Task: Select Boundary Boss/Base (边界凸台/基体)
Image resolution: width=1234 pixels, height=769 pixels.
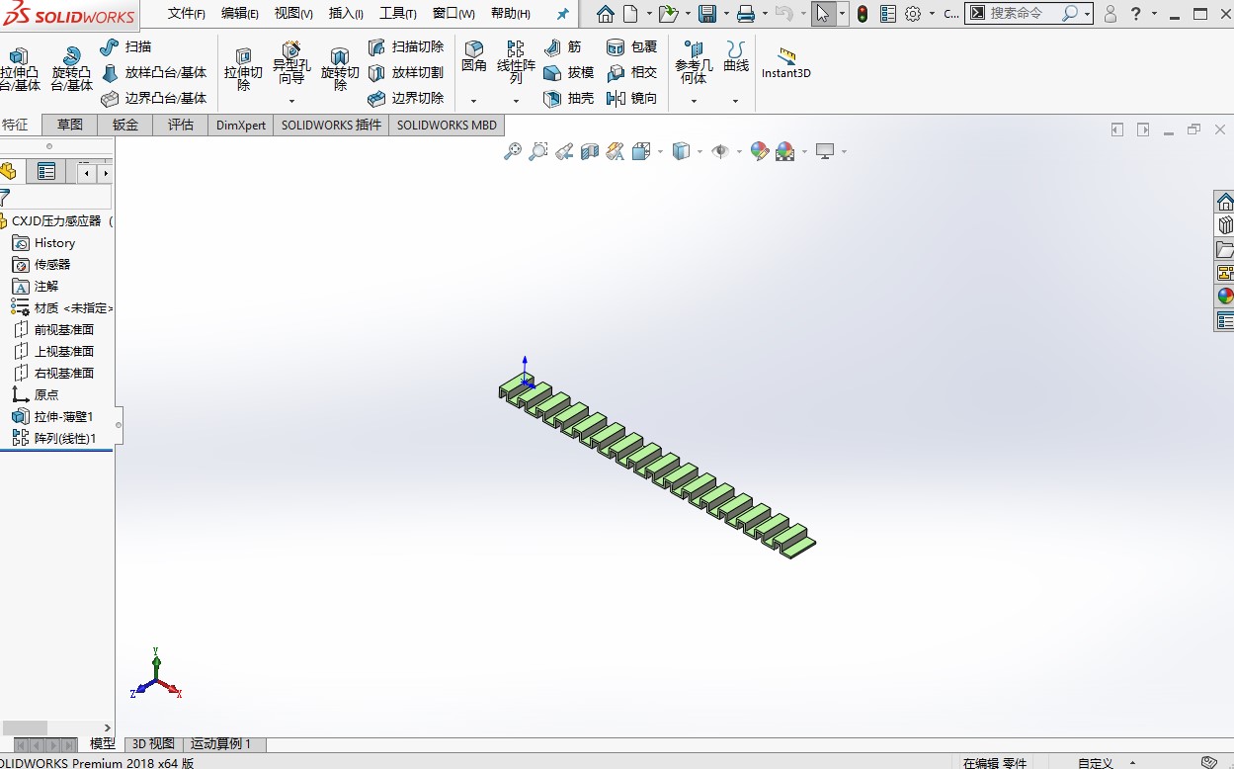Action: click(x=154, y=98)
